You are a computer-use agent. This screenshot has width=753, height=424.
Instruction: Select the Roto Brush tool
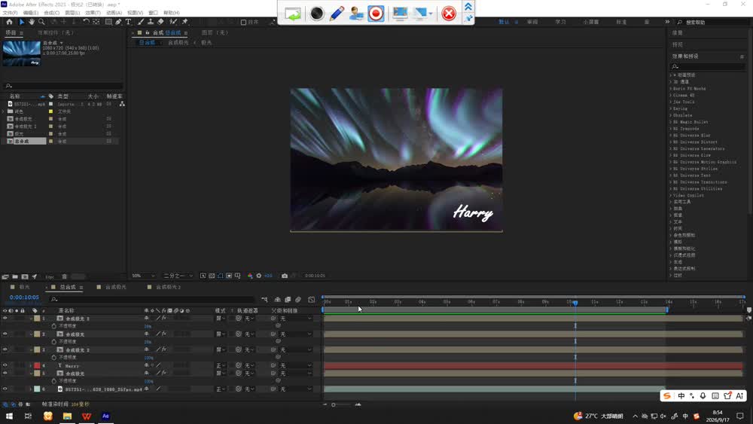click(173, 22)
